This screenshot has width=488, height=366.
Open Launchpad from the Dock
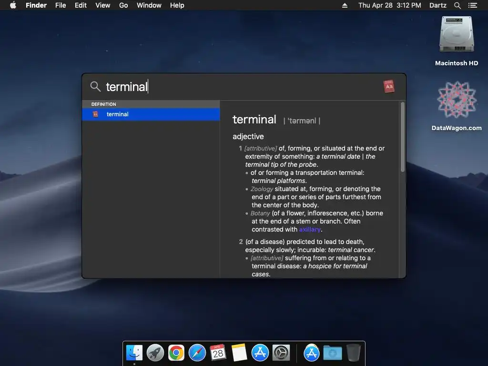(x=155, y=353)
